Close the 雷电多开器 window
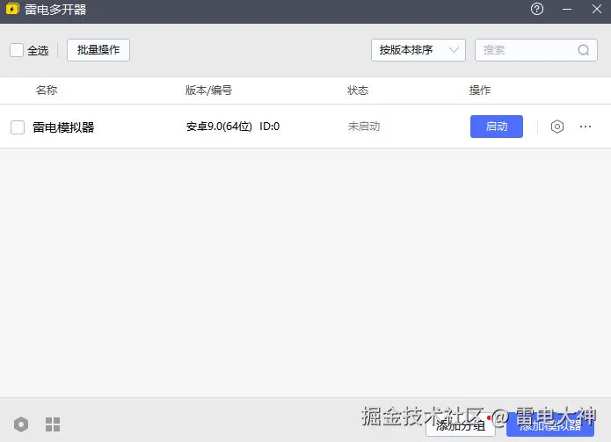The height and width of the screenshot is (442, 611). (x=597, y=9)
